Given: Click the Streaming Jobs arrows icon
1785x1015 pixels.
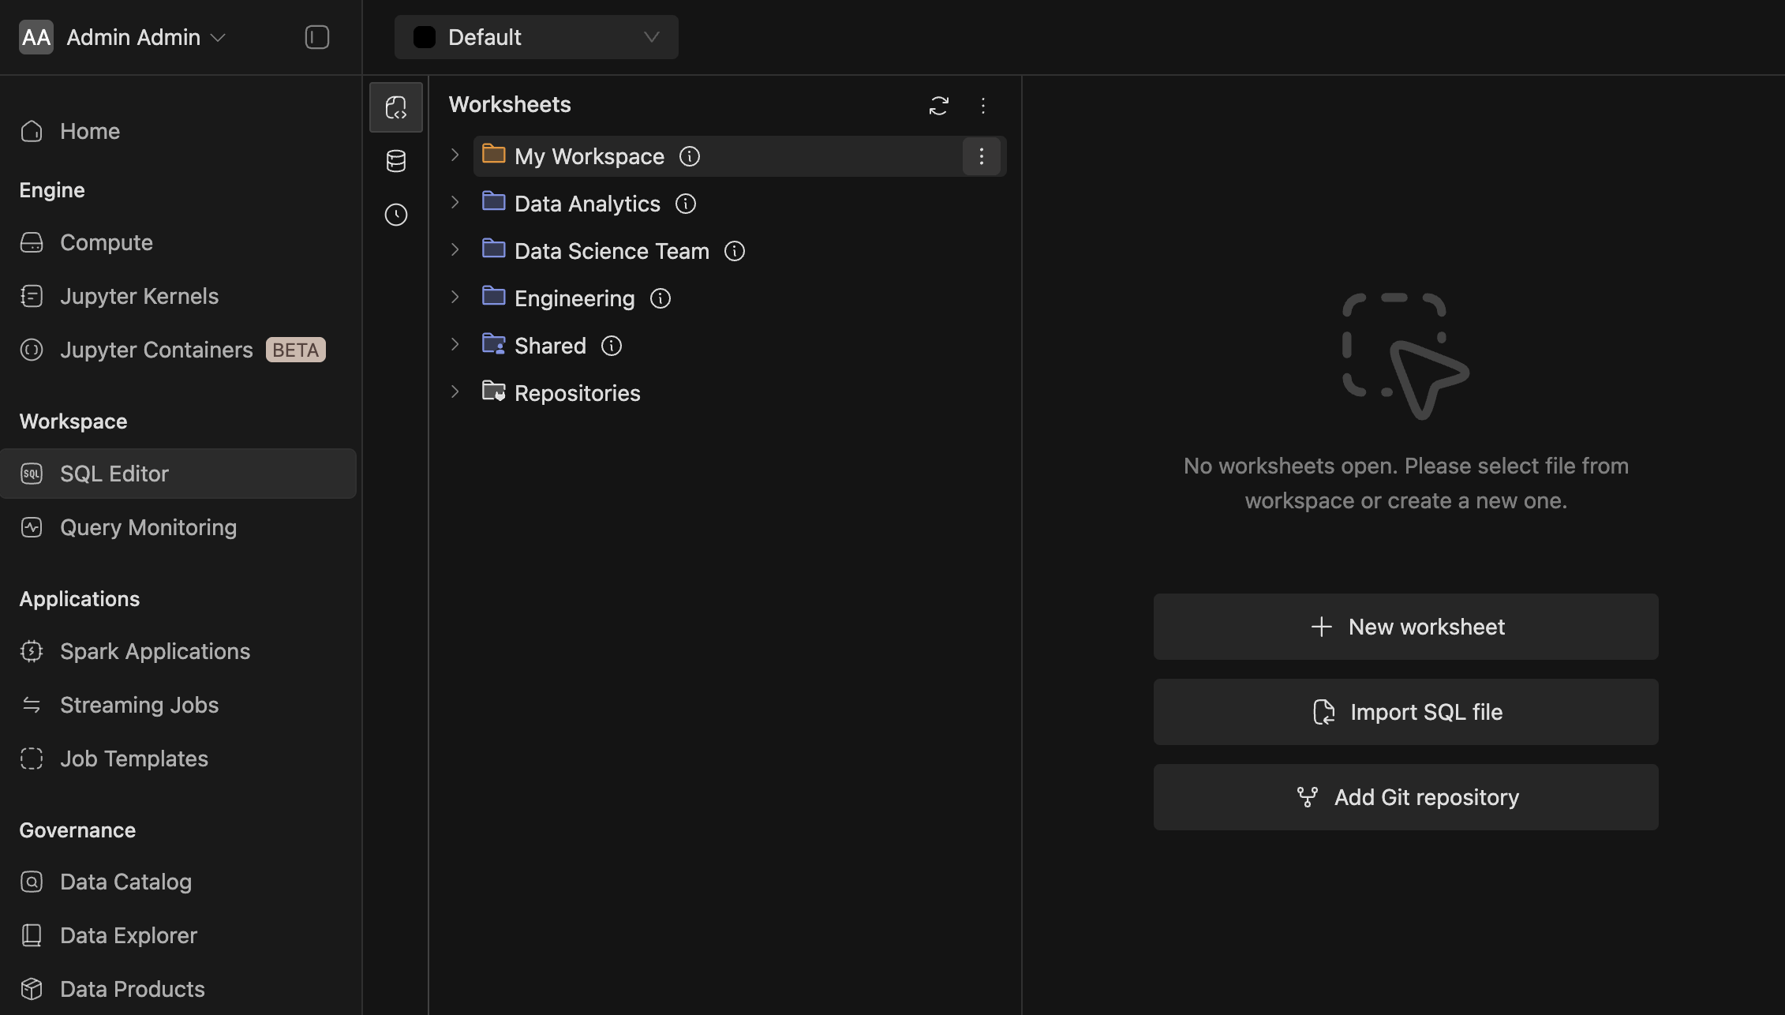Looking at the screenshot, I should coord(32,705).
